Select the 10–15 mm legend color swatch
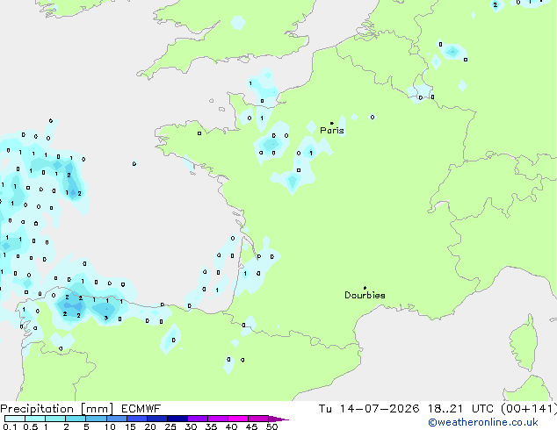 [117, 419]
